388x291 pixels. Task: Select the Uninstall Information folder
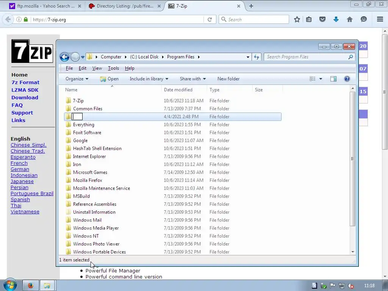point(94,212)
